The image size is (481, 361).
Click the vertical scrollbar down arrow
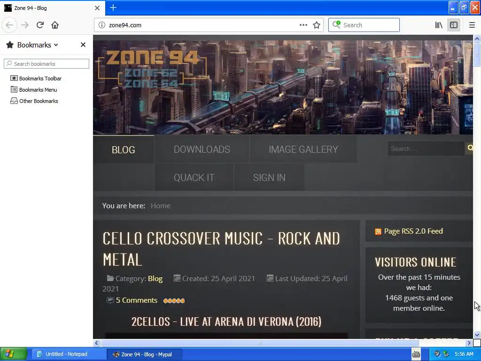(477, 335)
